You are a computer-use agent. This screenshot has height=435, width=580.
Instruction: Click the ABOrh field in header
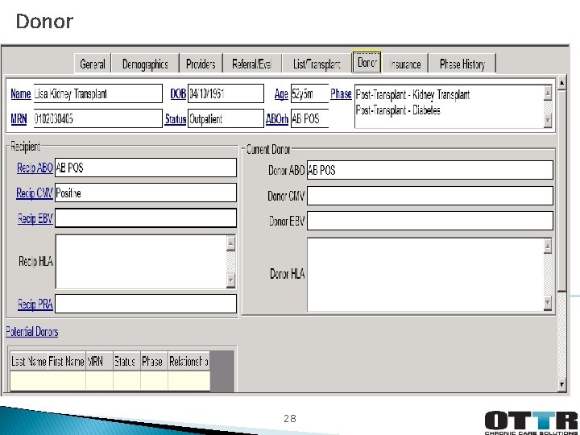tap(309, 118)
